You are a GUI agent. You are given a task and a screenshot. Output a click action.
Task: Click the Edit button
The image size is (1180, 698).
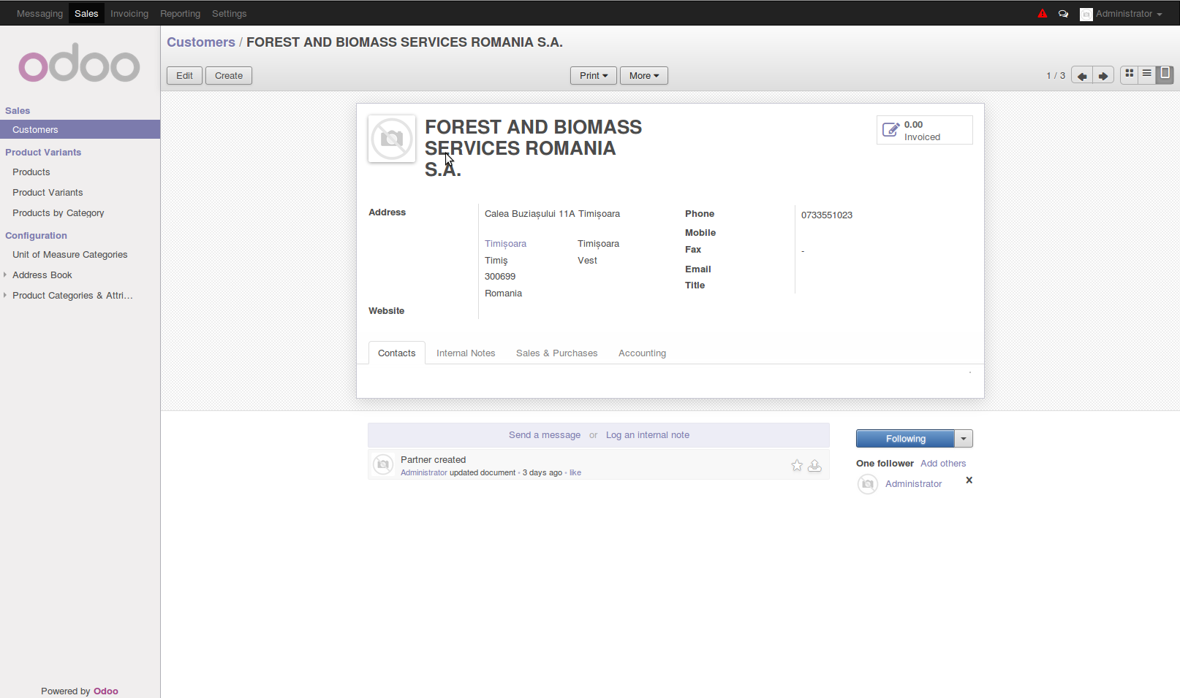tap(184, 76)
